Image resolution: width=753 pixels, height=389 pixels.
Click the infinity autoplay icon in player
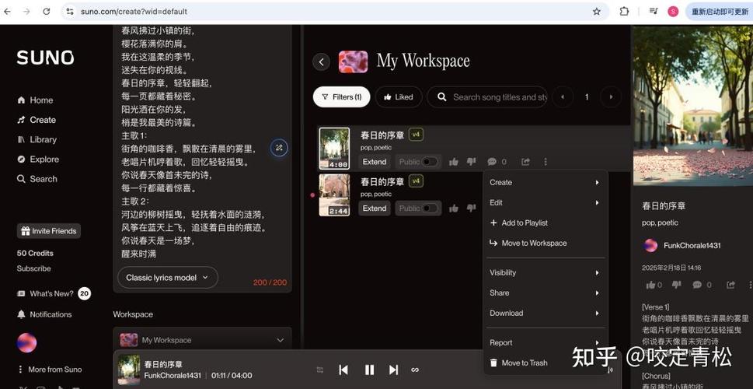pyautogui.click(x=416, y=370)
